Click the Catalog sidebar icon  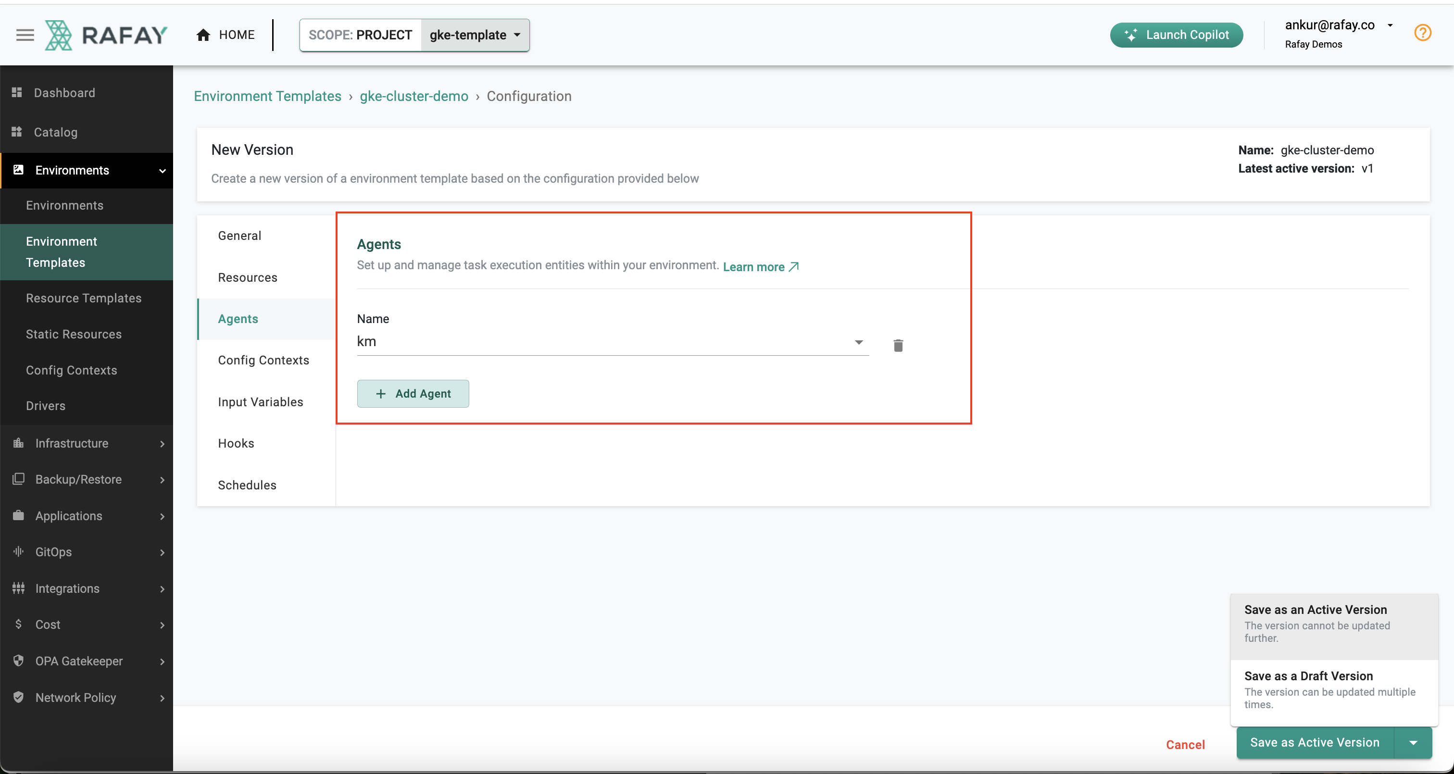(17, 132)
